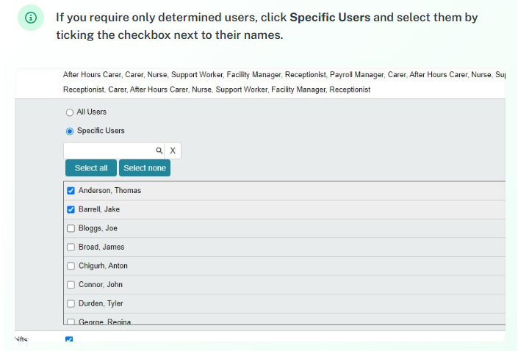The height and width of the screenshot is (351, 518).
Task: Click the bold Specific Users words in instruction
Action: 330,17
